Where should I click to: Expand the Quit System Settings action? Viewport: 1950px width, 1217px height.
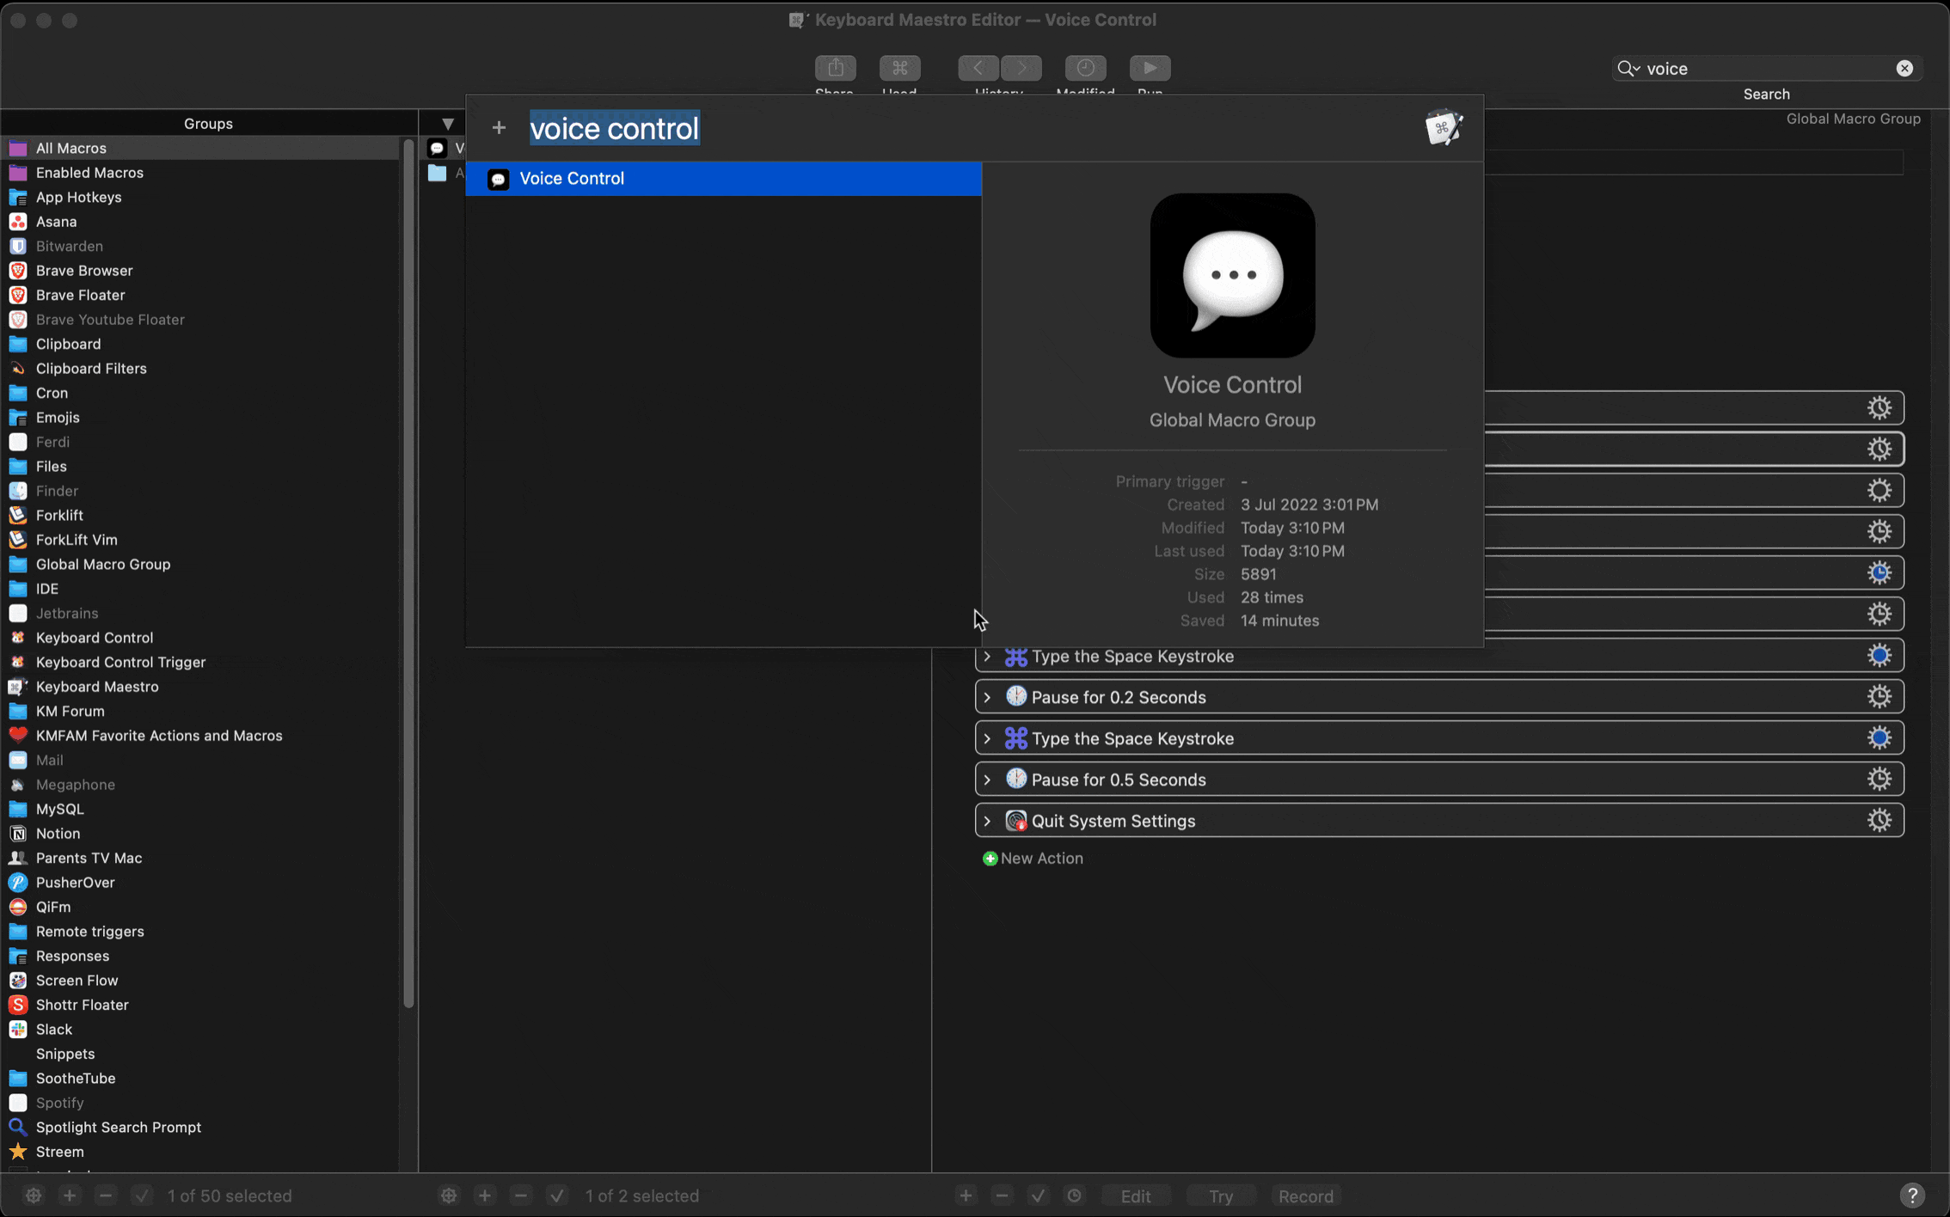coord(987,821)
